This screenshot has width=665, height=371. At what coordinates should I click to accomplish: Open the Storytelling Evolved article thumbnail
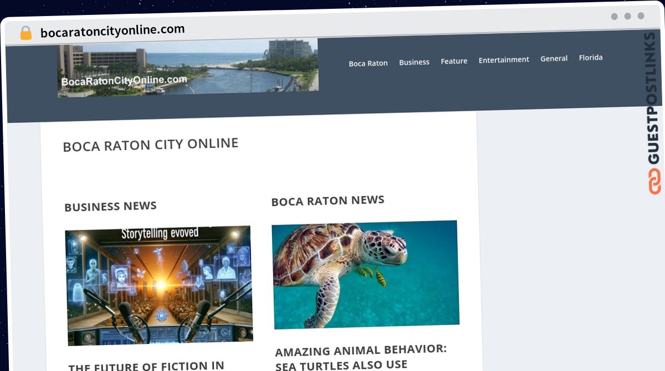coord(159,285)
